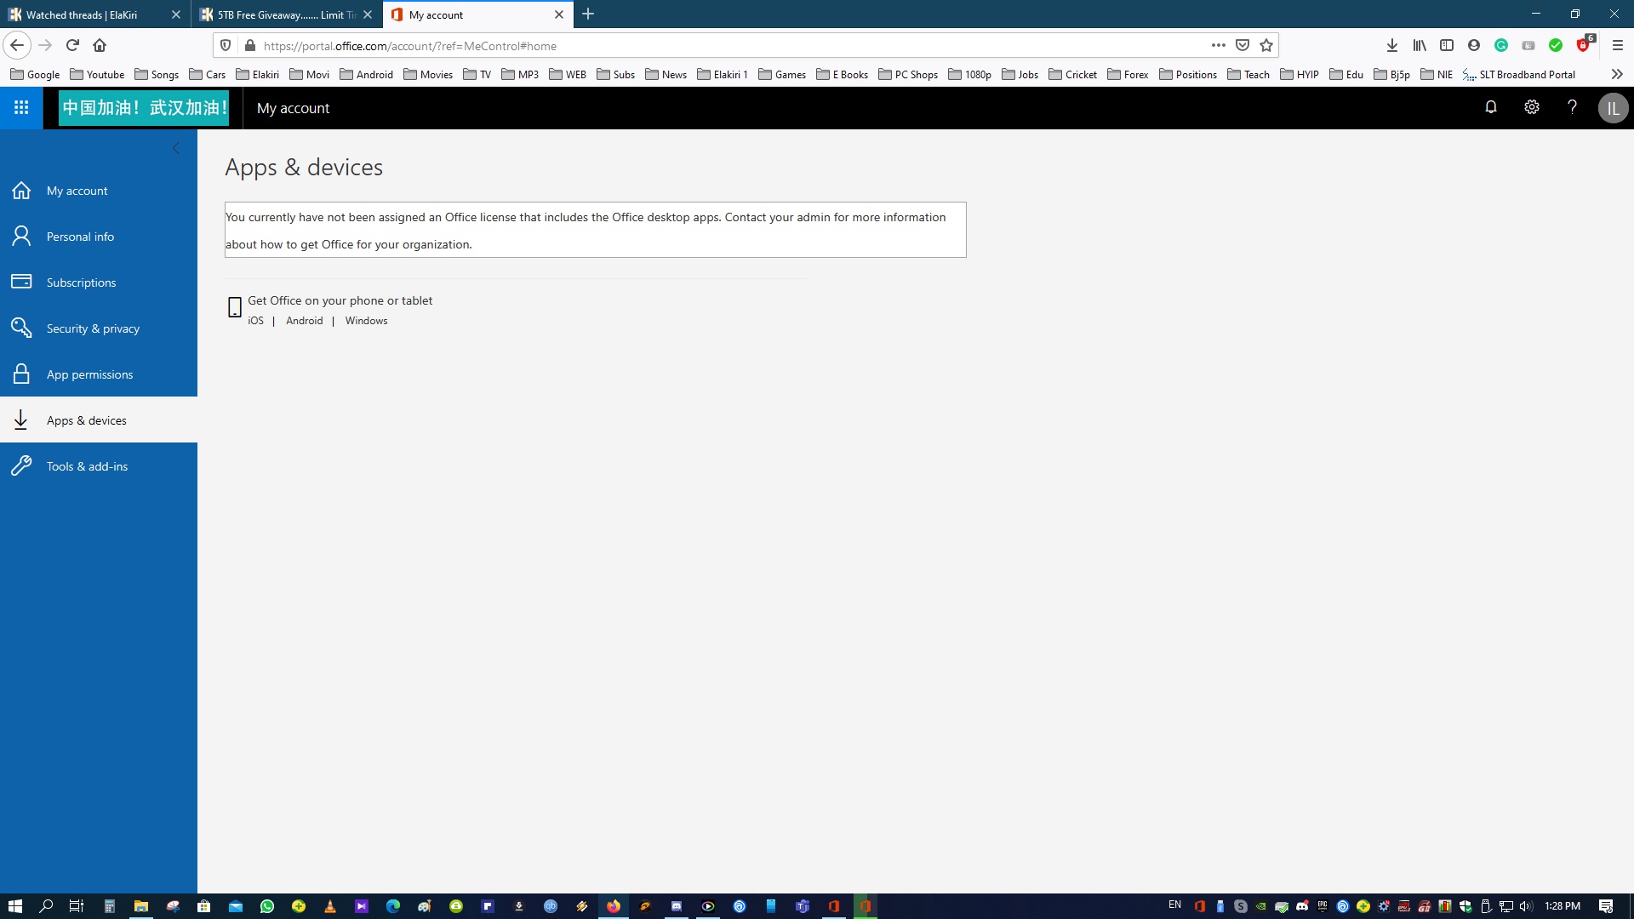Open the settings gear in Office header
This screenshot has height=919, width=1634.
1532,107
